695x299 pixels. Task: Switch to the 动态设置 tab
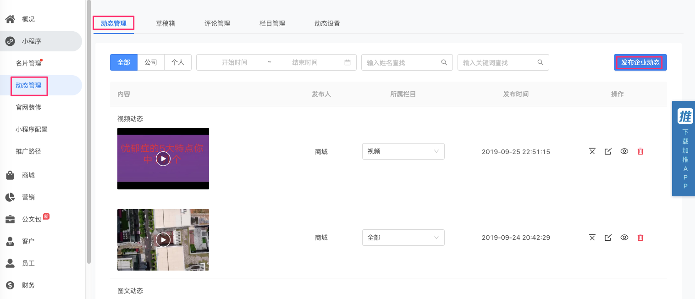327,23
